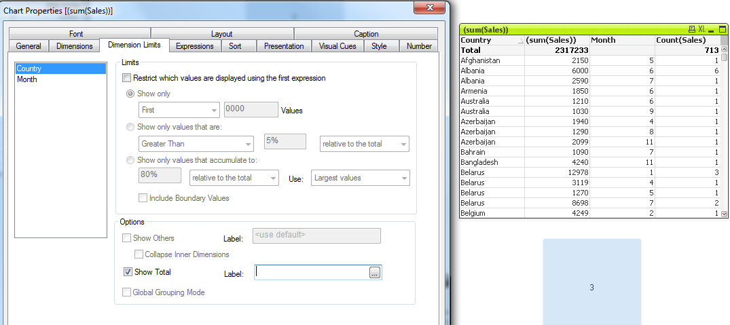The width and height of the screenshot is (730, 325).
Task: Select Show only values that accumulate to
Action: click(130, 160)
